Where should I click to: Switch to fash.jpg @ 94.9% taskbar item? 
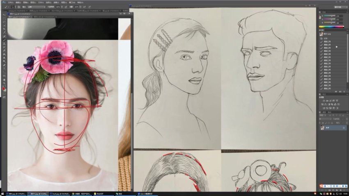(60, 194)
